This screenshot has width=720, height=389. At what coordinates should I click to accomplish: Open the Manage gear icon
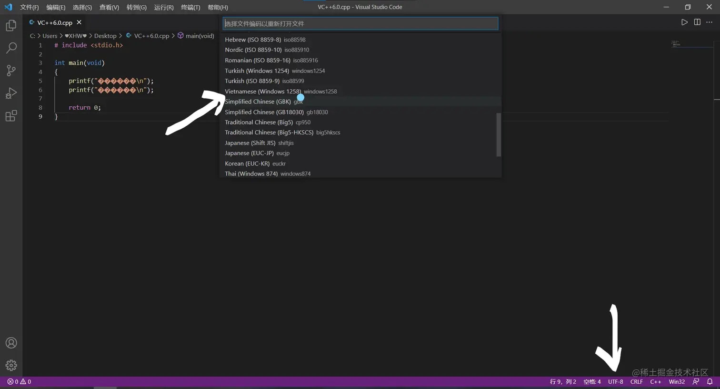[x=11, y=365]
